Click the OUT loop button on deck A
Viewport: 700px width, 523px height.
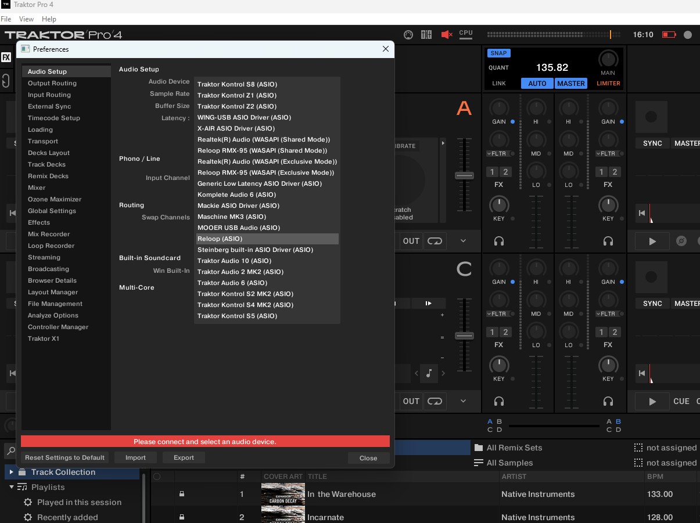[x=411, y=241]
